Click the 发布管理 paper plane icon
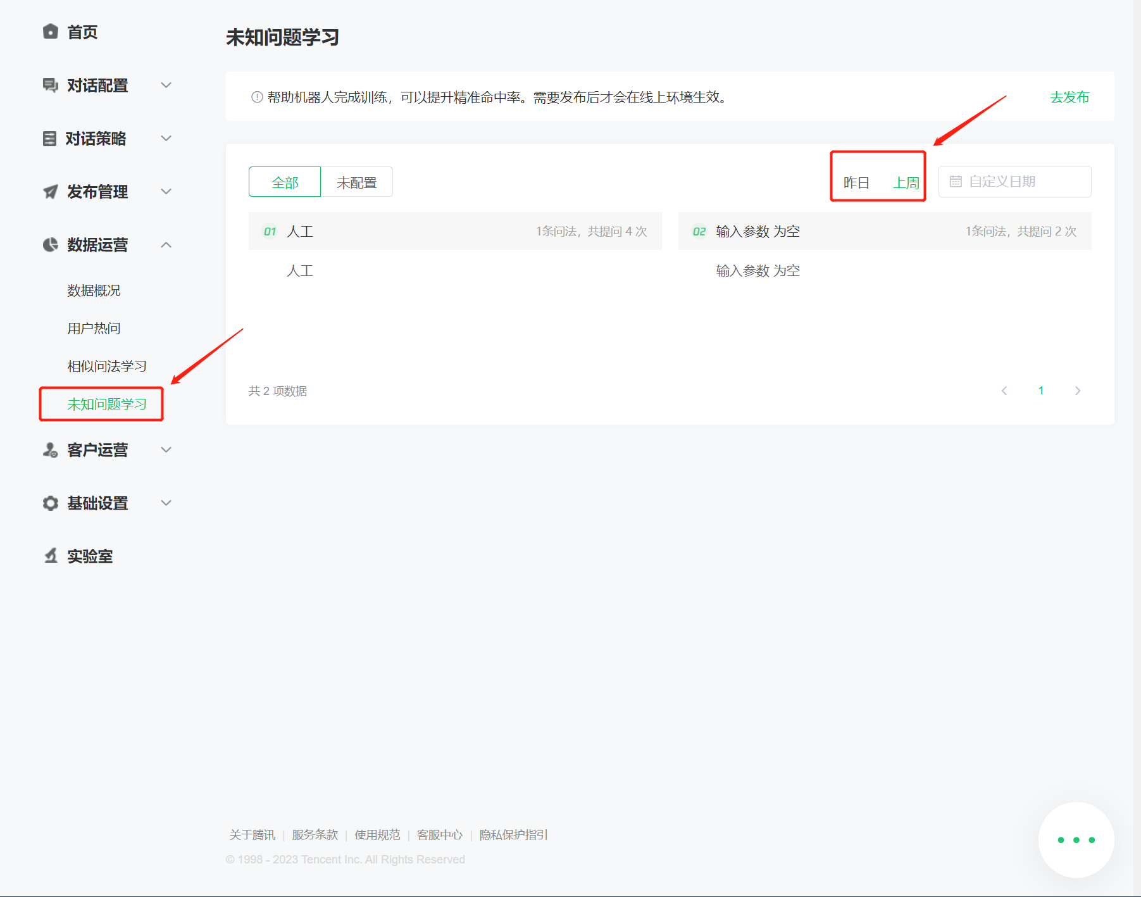 (x=51, y=192)
